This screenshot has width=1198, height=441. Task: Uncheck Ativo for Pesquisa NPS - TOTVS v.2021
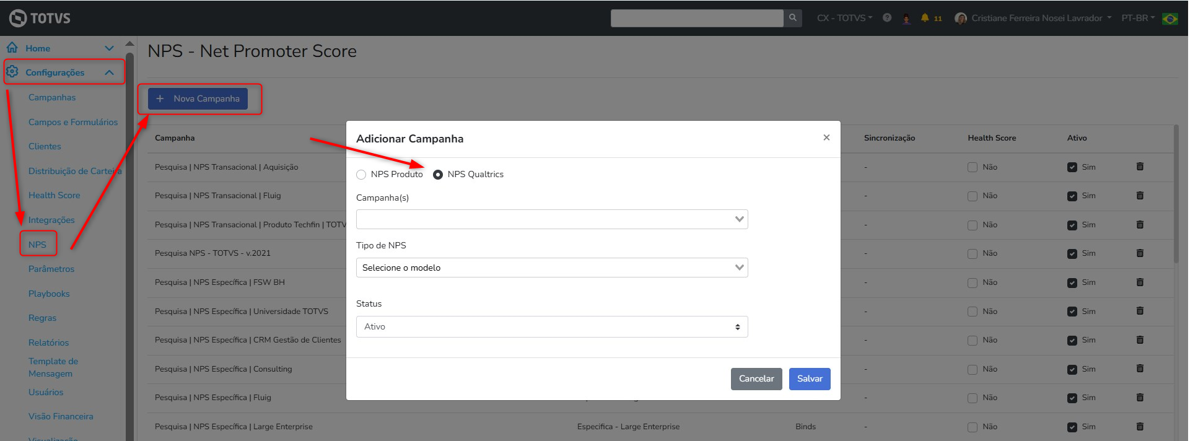tap(1072, 253)
